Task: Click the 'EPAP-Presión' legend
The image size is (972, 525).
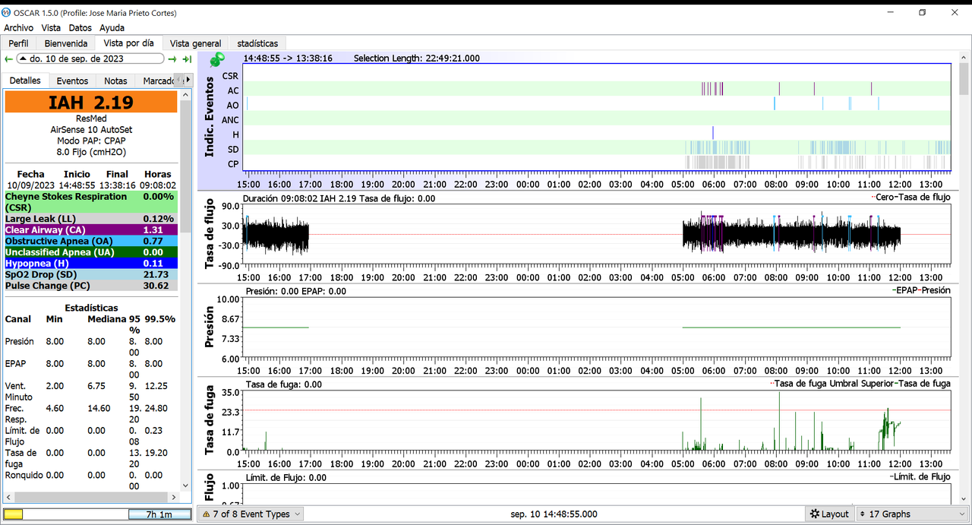Action: 921,290
